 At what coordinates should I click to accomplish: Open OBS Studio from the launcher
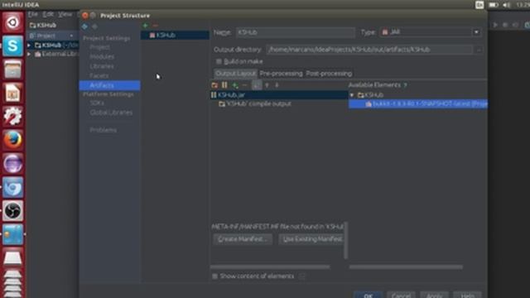point(13,211)
